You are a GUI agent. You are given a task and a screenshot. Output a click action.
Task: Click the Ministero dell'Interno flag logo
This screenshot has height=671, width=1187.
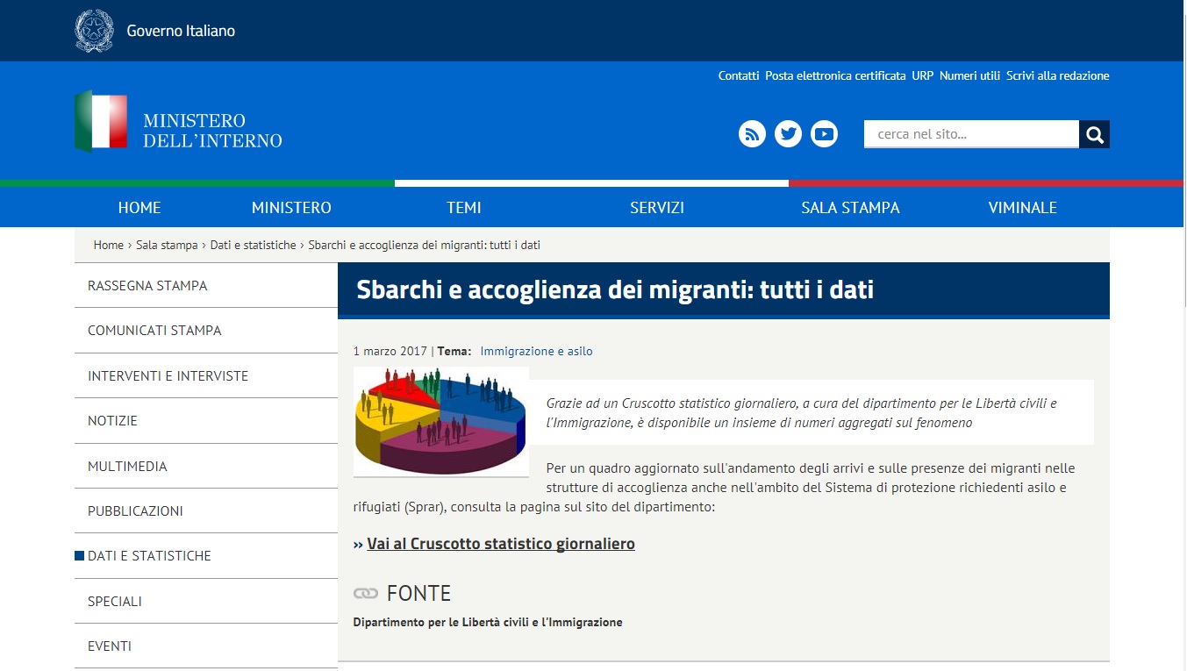point(101,121)
